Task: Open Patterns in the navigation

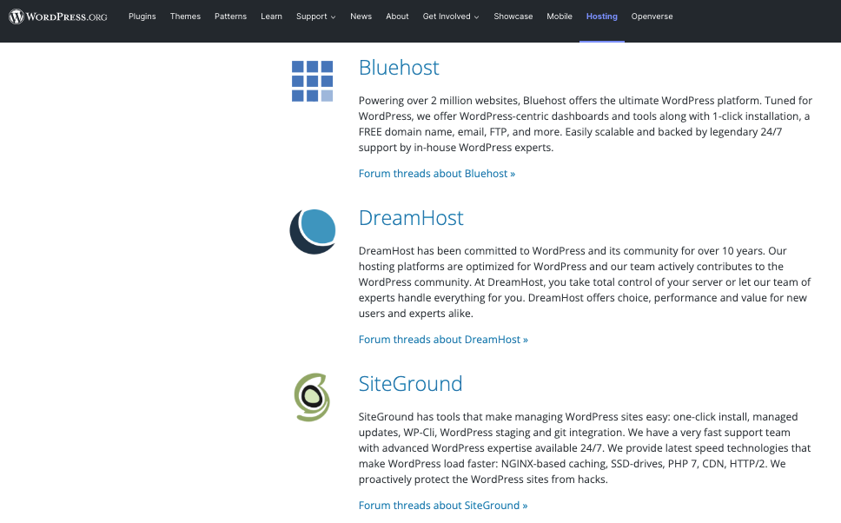Action: click(x=230, y=17)
